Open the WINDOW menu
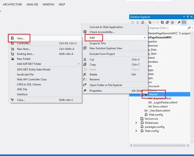 coord(48,4)
